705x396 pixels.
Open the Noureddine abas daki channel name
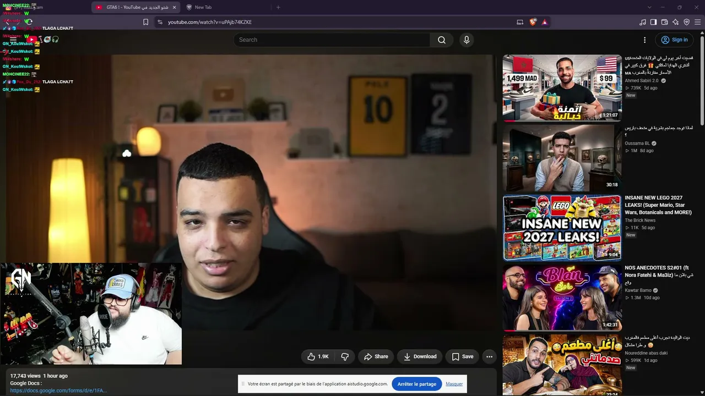coord(646,353)
